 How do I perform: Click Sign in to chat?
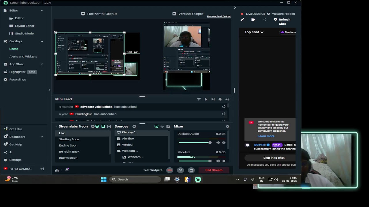(270, 158)
